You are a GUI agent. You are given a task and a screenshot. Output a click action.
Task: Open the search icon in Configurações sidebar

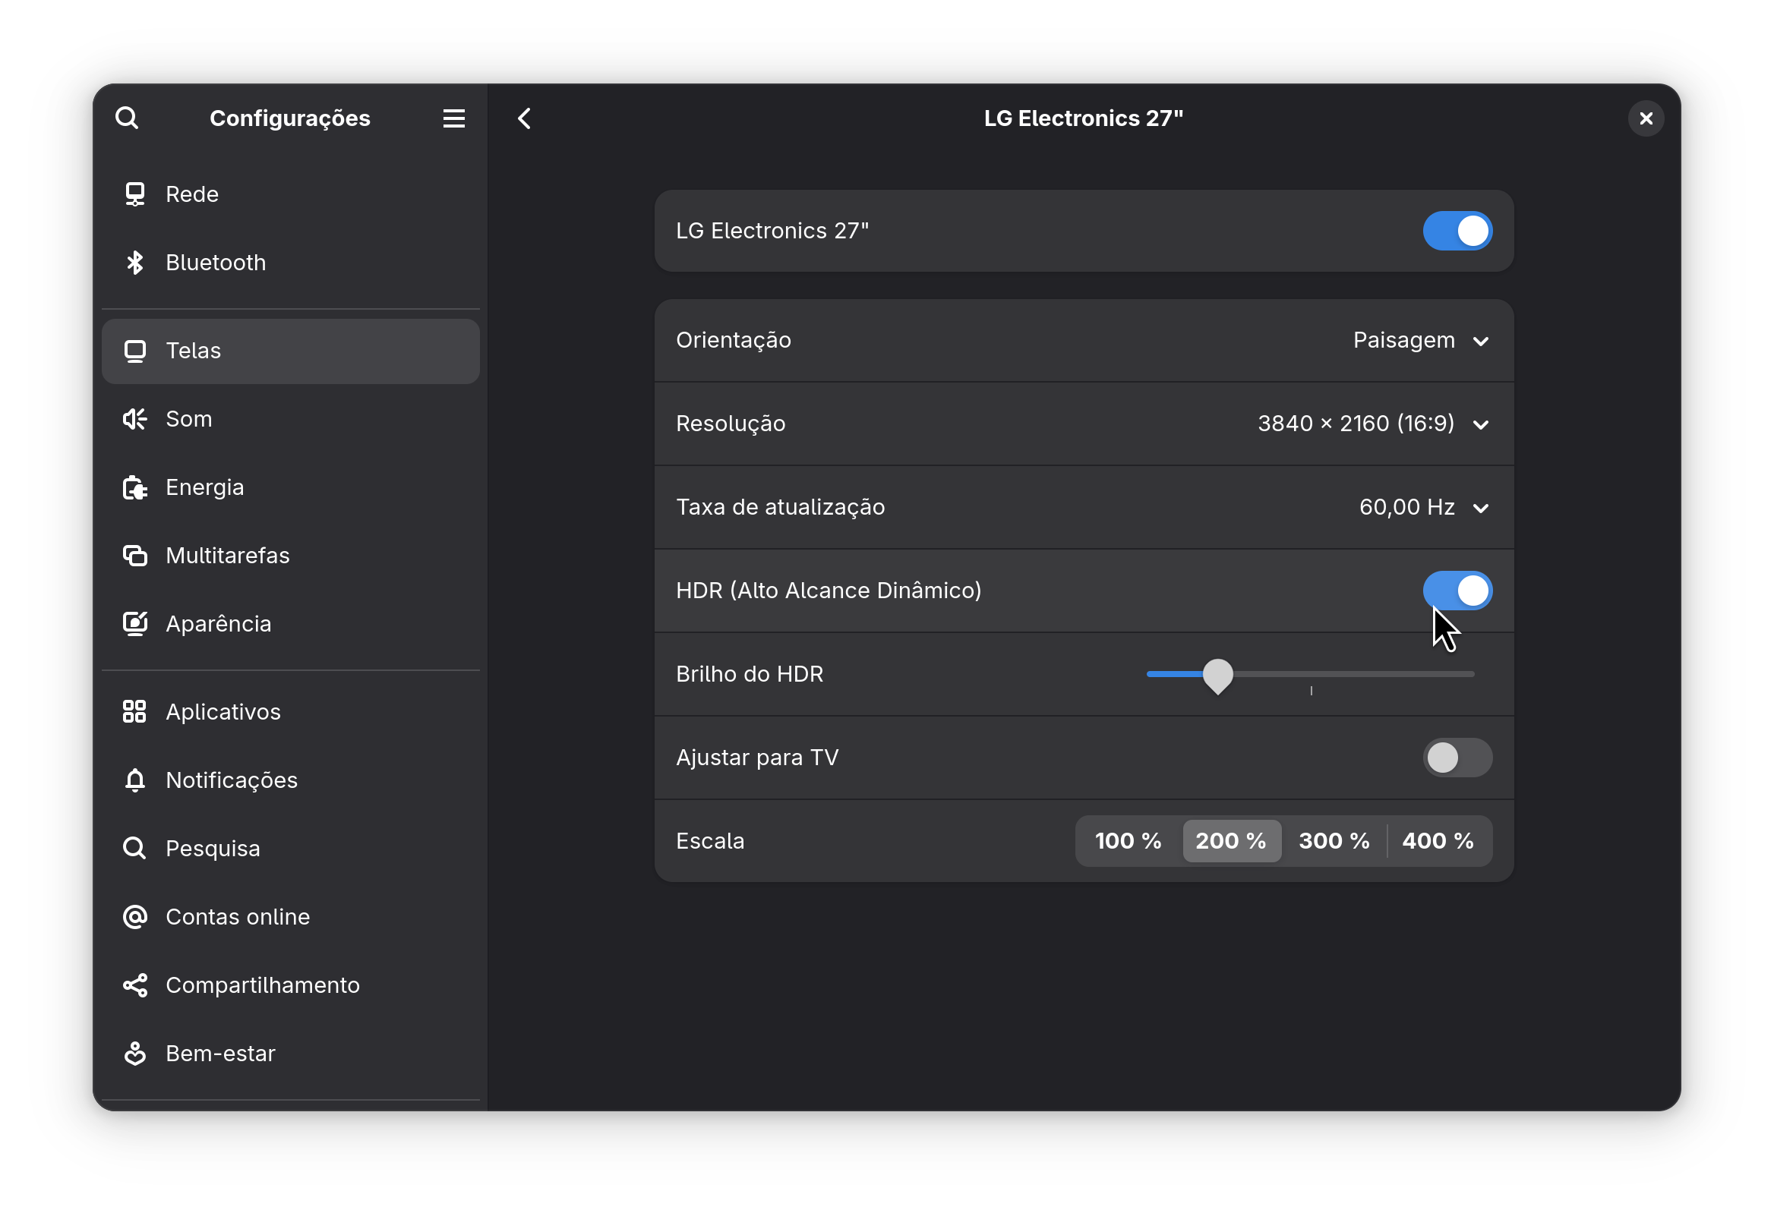127,118
